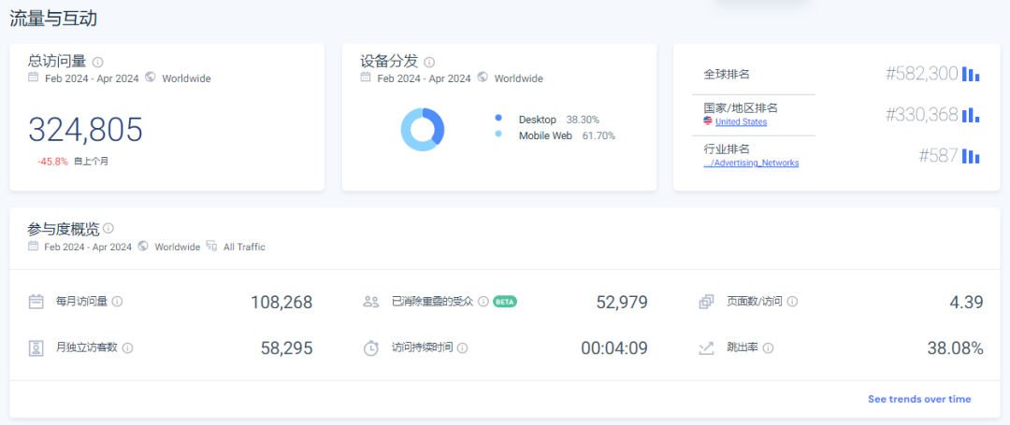The width and height of the screenshot is (1010, 425).
Task: Click the 324,805 total visits figure
Action: tap(85, 130)
